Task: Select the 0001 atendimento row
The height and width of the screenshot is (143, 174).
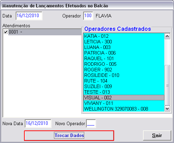Action: click(x=45, y=32)
